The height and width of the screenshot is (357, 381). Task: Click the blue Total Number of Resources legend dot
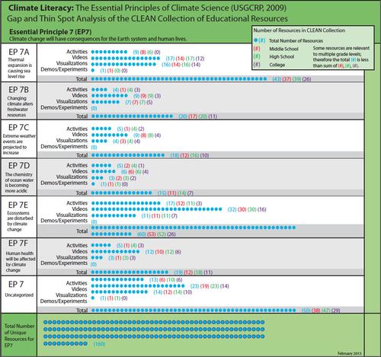(255, 40)
